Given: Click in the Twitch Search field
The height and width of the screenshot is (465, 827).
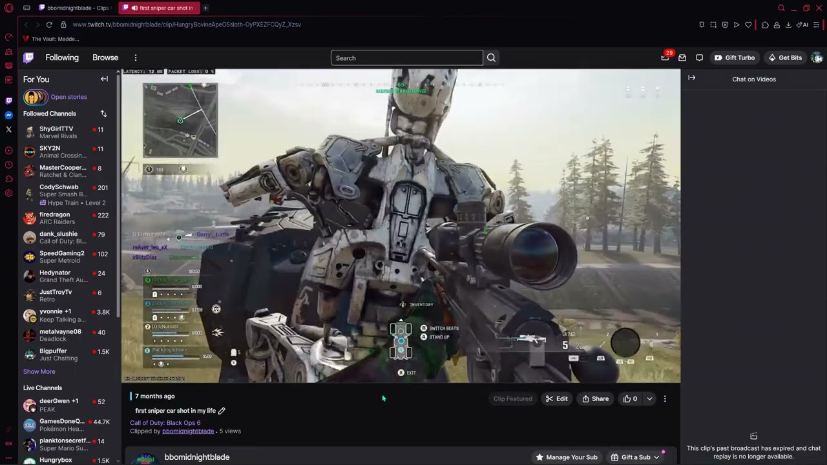Looking at the screenshot, I should 407,58.
